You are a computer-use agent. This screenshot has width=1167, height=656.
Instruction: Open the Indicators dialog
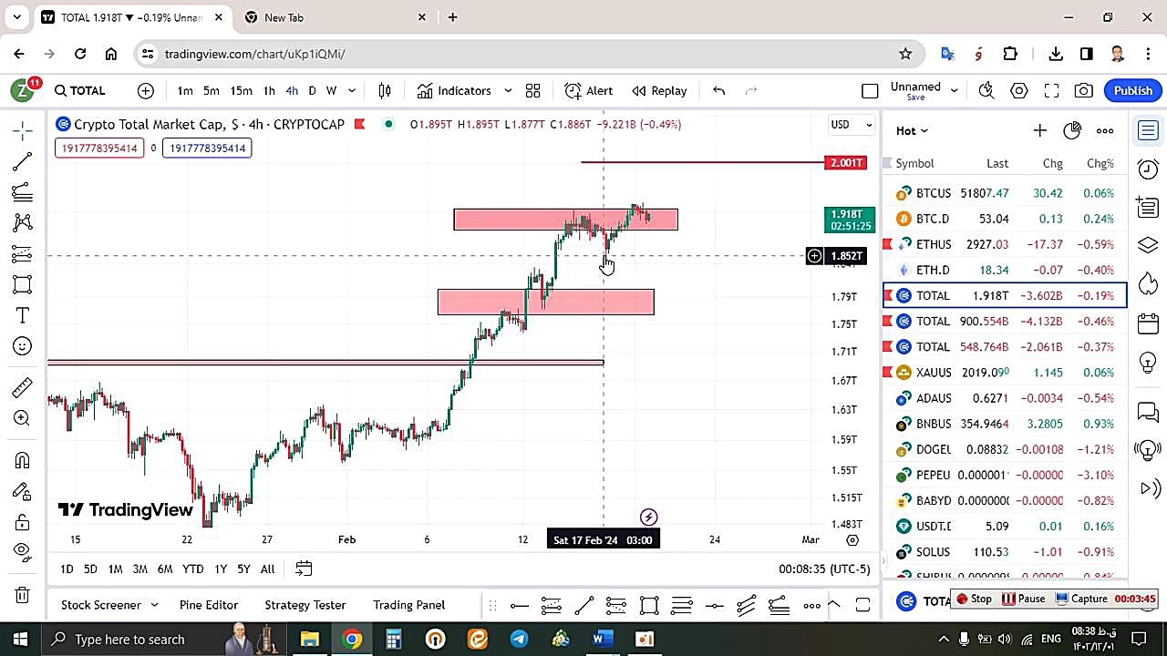tap(454, 90)
